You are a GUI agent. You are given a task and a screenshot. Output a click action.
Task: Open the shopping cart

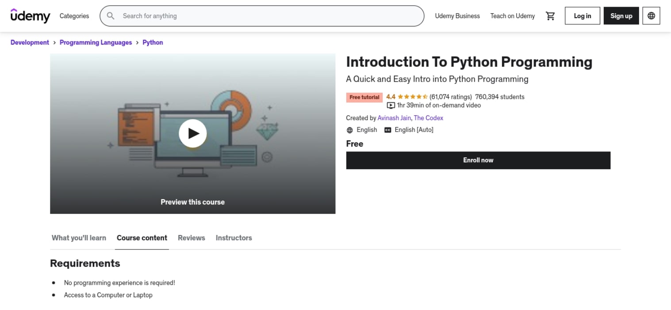(550, 15)
